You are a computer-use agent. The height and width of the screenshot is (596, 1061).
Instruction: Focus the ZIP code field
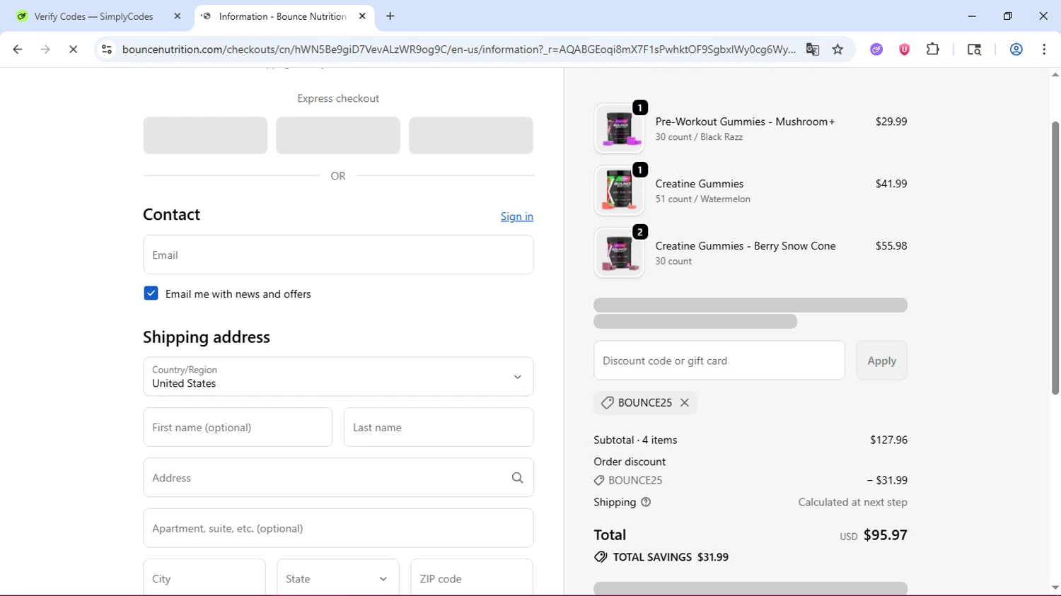[x=472, y=578]
